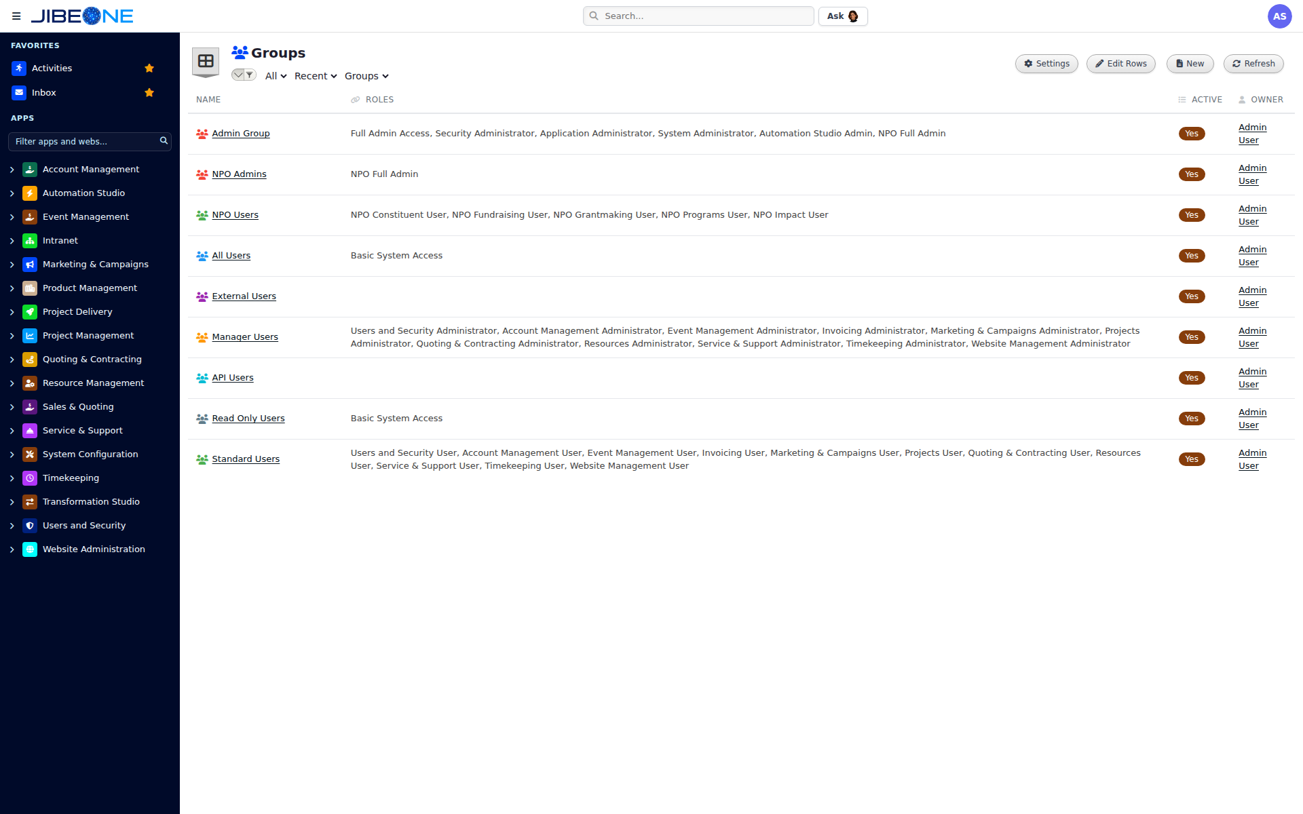Click the Timekeeping clock icon

tap(30, 478)
